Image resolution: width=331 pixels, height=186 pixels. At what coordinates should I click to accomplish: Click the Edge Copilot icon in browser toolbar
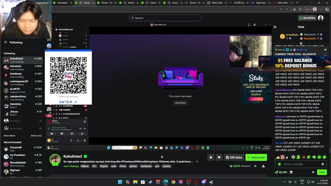tap(327, 9)
